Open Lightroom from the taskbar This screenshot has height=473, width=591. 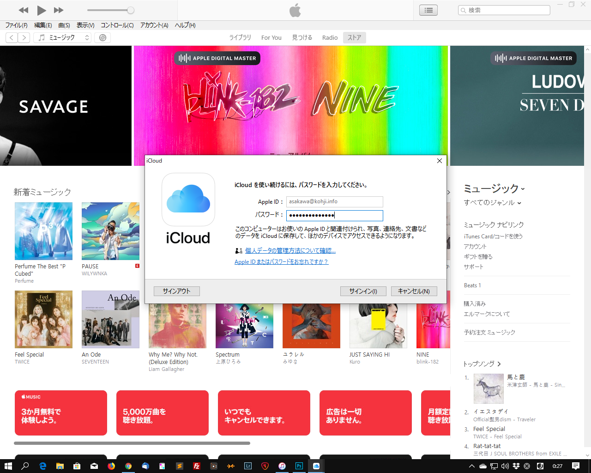[248, 466]
